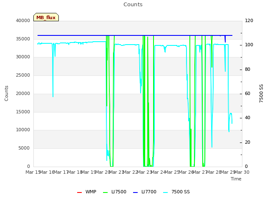Click the MB_flux label tab
The image size is (267, 200).
tap(46, 17)
